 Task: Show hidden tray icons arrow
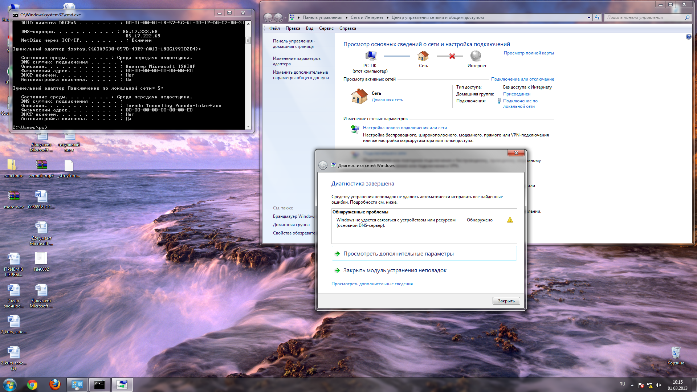click(x=632, y=385)
